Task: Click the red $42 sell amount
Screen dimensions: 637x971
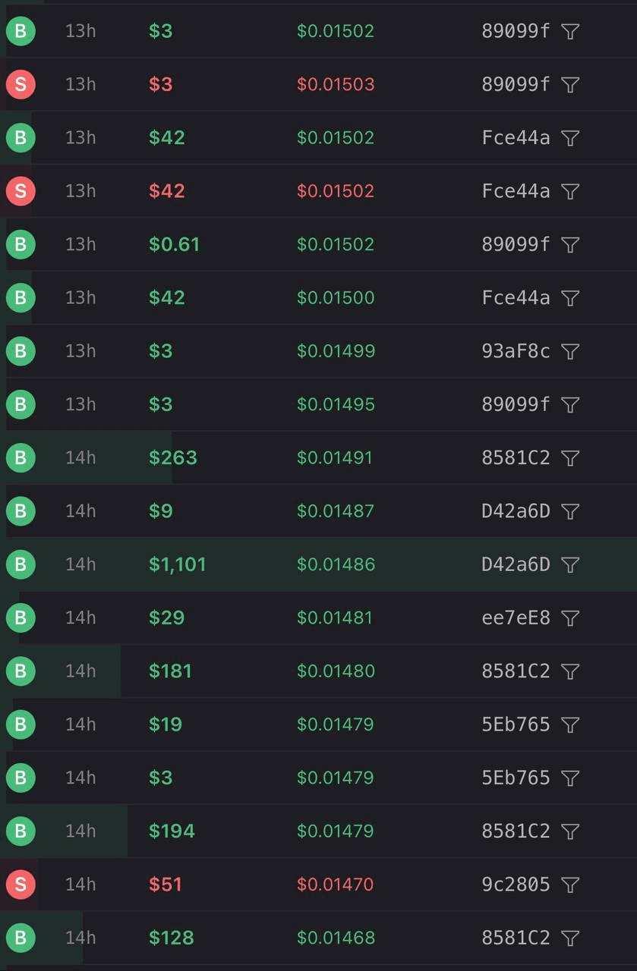Action: (167, 191)
